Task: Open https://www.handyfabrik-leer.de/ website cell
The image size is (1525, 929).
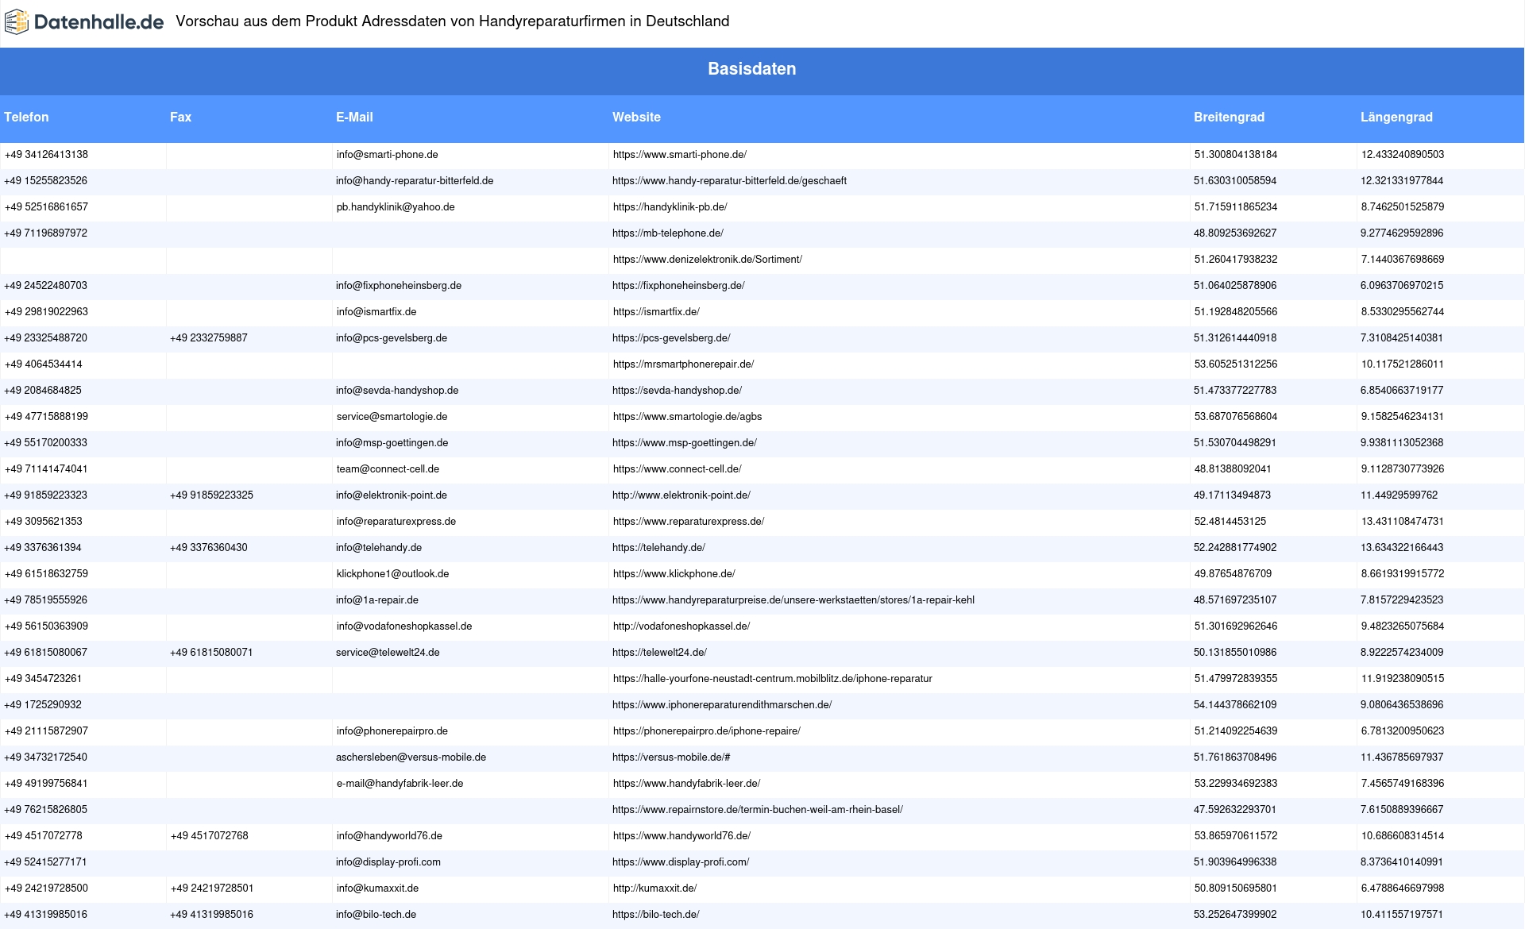Action: [x=686, y=784]
